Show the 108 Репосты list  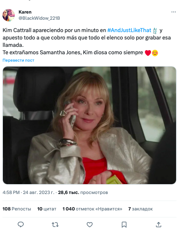click(x=17, y=209)
